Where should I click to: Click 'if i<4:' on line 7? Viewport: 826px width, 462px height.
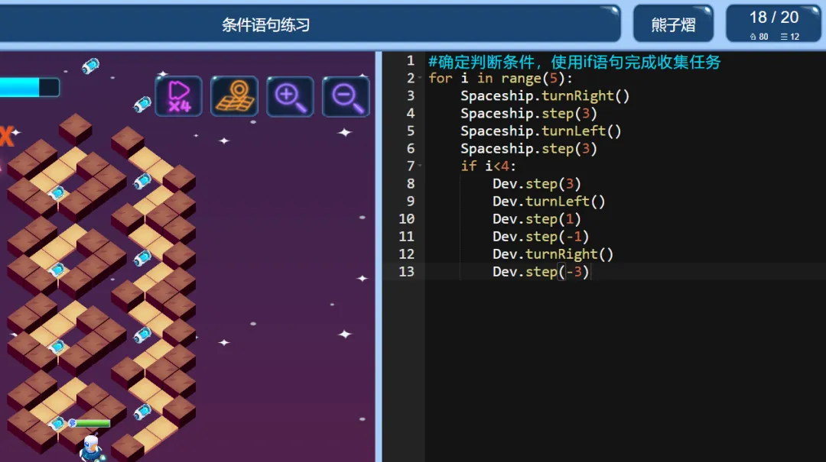coord(488,166)
